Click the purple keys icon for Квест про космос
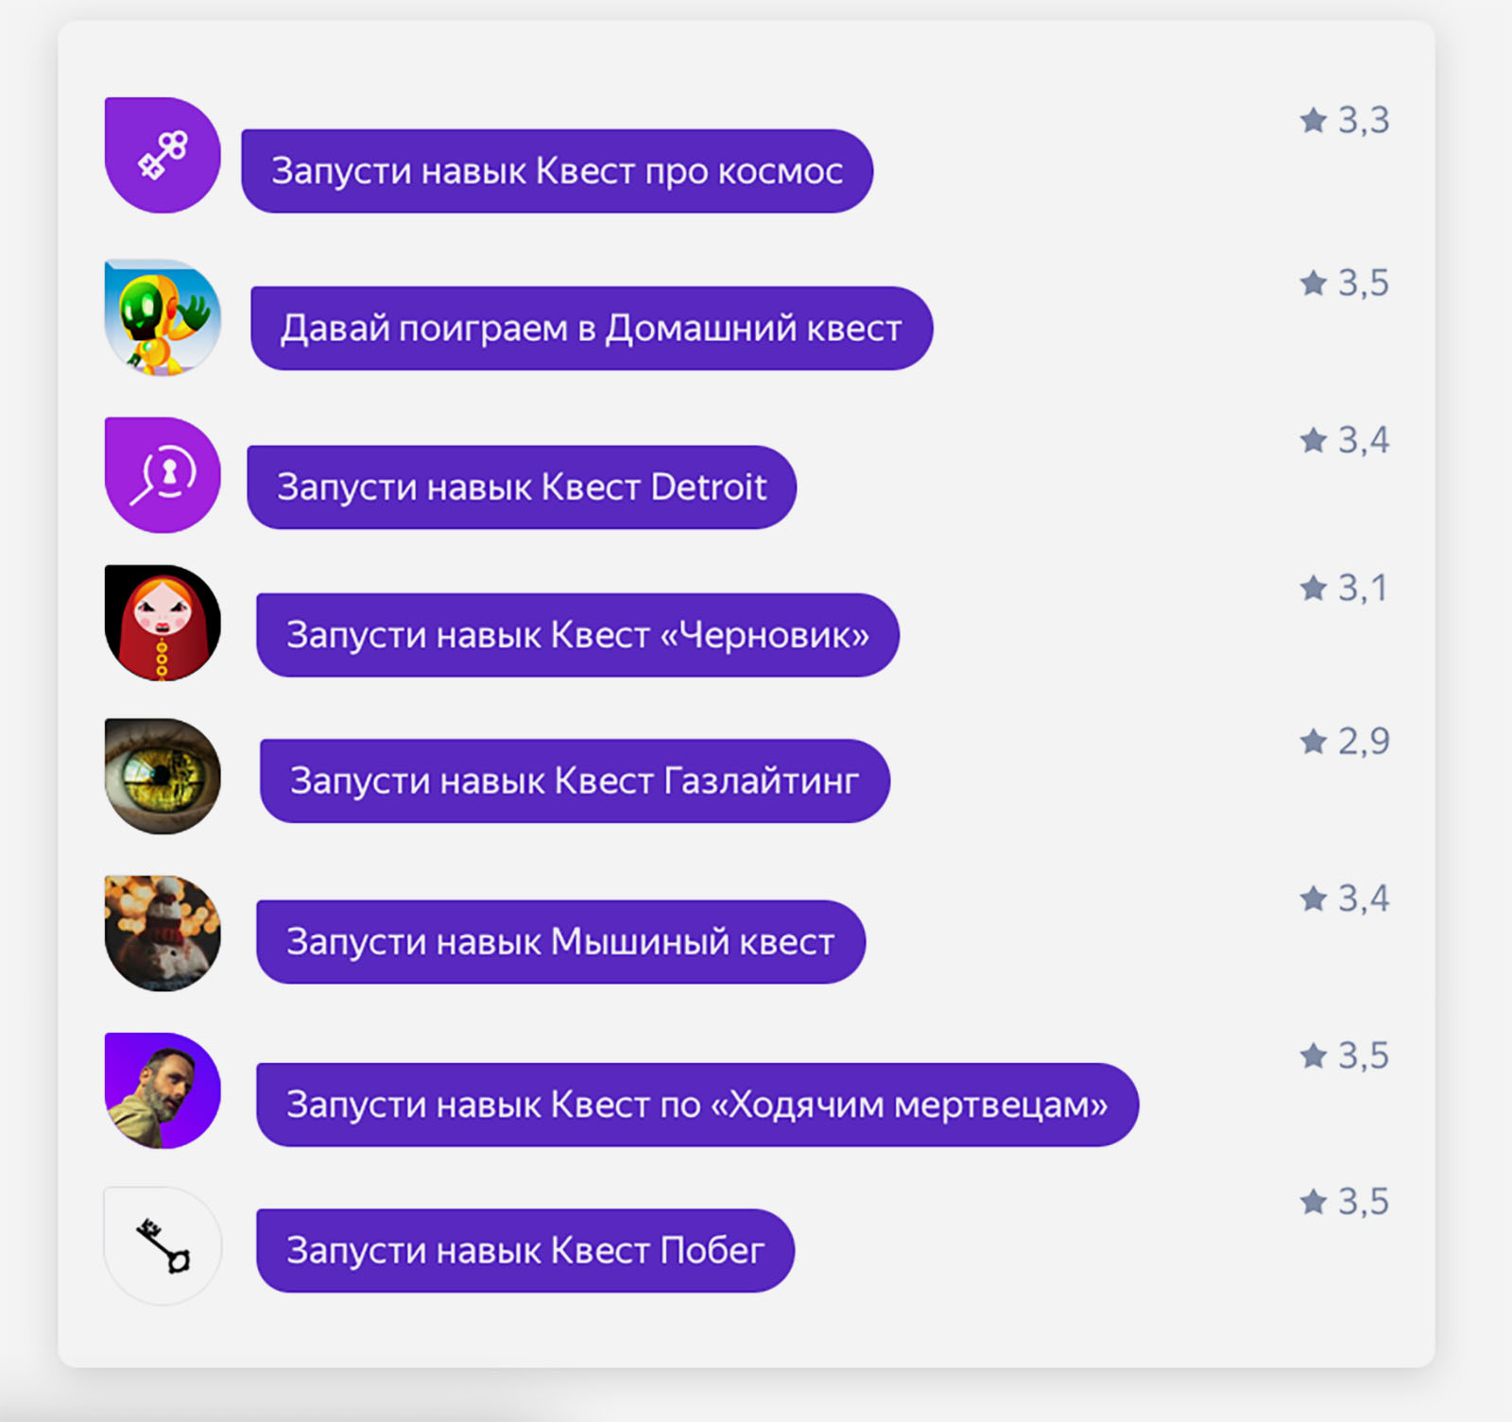Image resolution: width=1512 pixels, height=1422 pixels. tap(163, 155)
